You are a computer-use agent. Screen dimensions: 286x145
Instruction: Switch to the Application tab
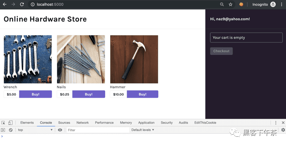[x=146, y=122]
